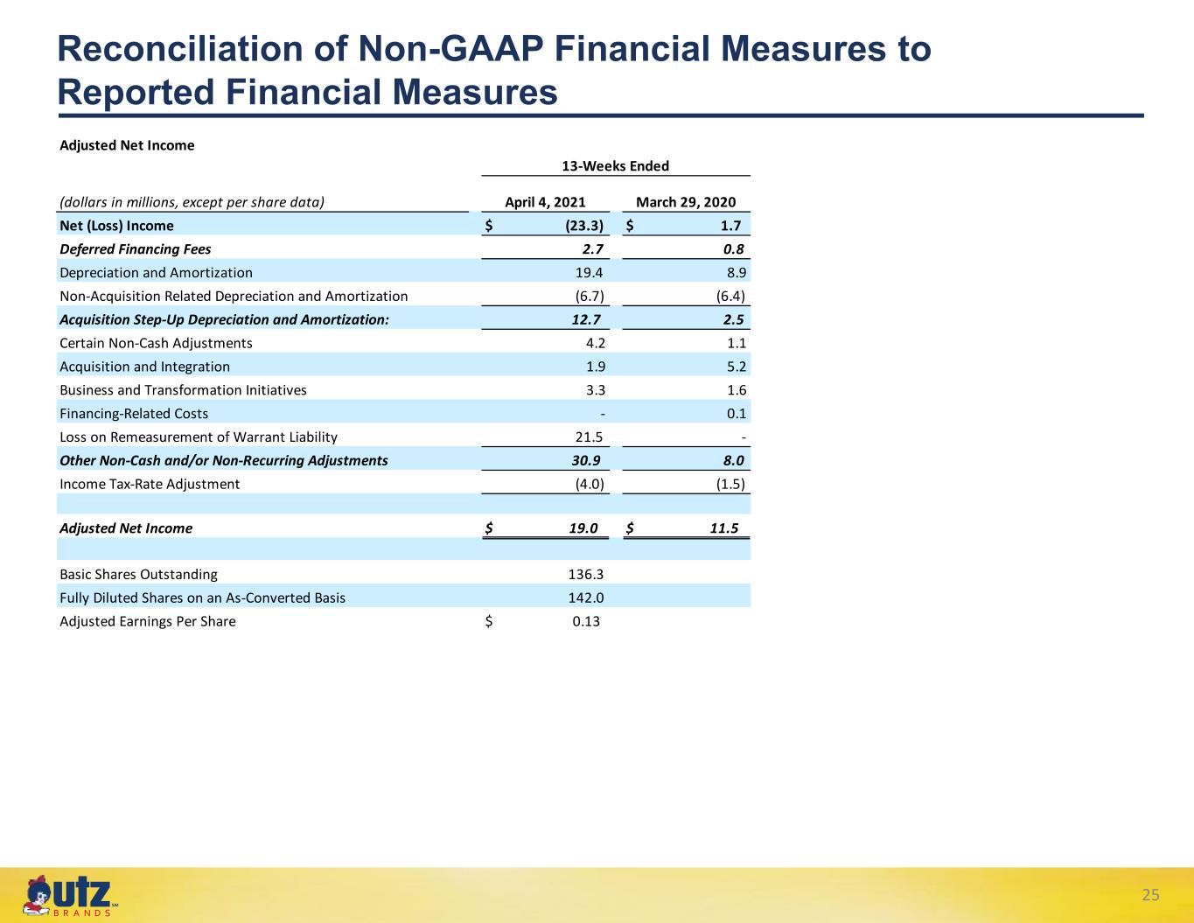This screenshot has height=923, width=1194.
Task: Select Adjusted Earnings Per Share 0.13 value
Action: (x=586, y=621)
